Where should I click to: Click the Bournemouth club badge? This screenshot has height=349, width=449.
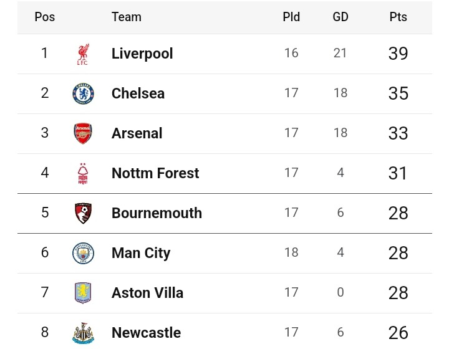click(x=83, y=213)
